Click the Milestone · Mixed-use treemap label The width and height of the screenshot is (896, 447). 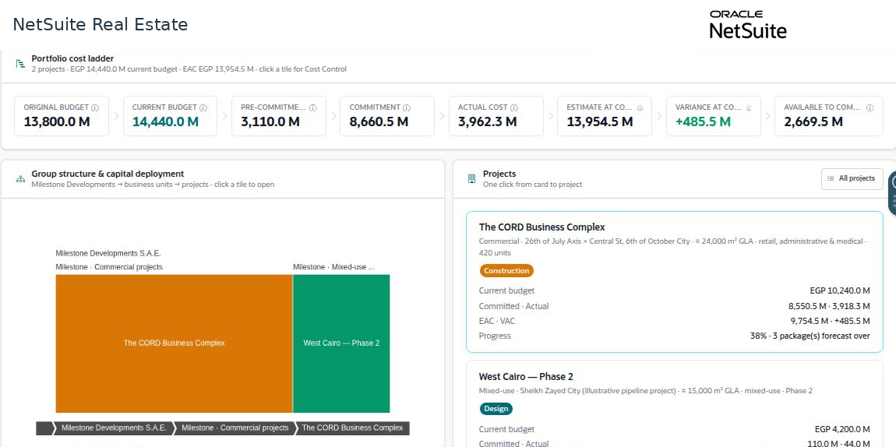pos(333,266)
